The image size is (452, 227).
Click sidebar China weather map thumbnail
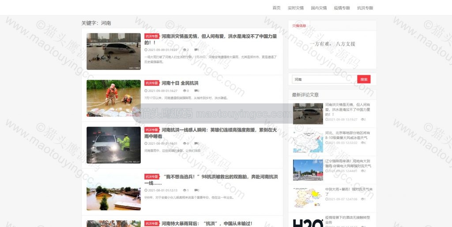click(x=308, y=142)
